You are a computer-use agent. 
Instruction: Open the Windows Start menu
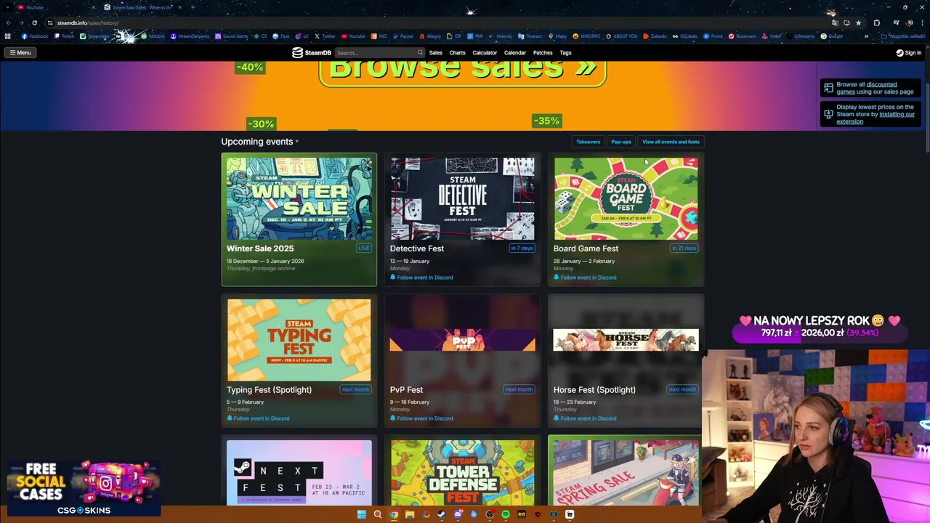tap(361, 514)
